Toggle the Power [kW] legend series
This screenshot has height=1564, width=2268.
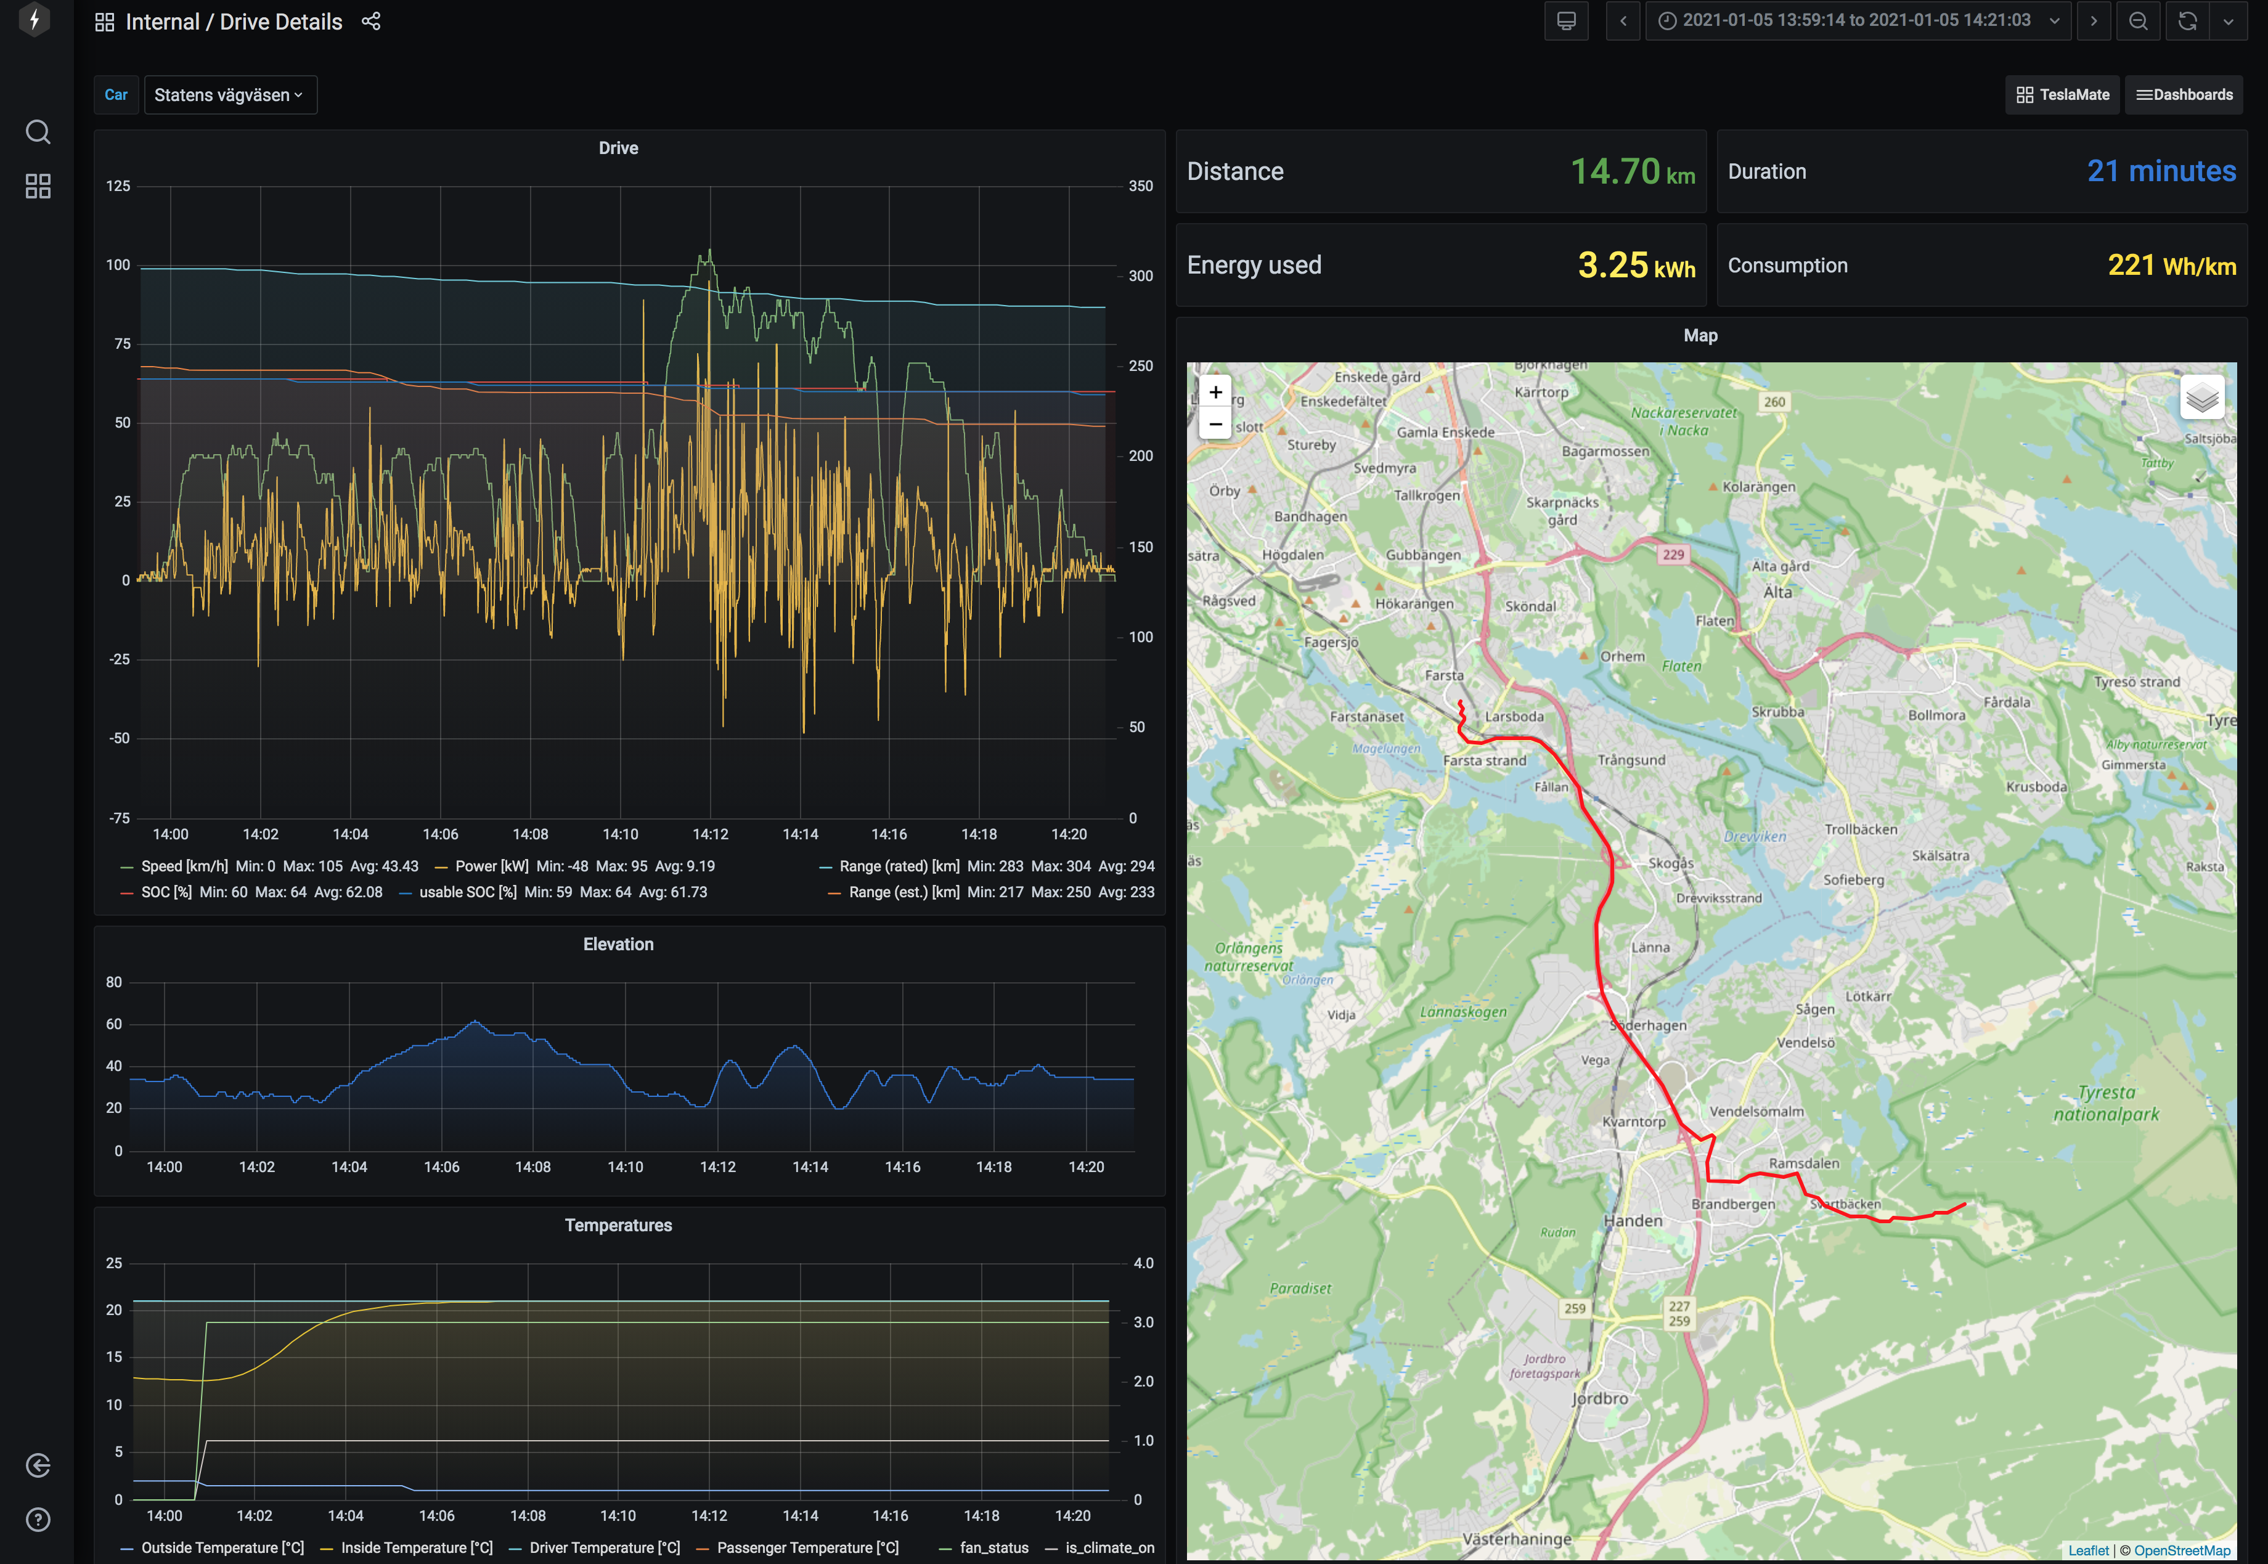pyautogui.click(x=492, y=866)
